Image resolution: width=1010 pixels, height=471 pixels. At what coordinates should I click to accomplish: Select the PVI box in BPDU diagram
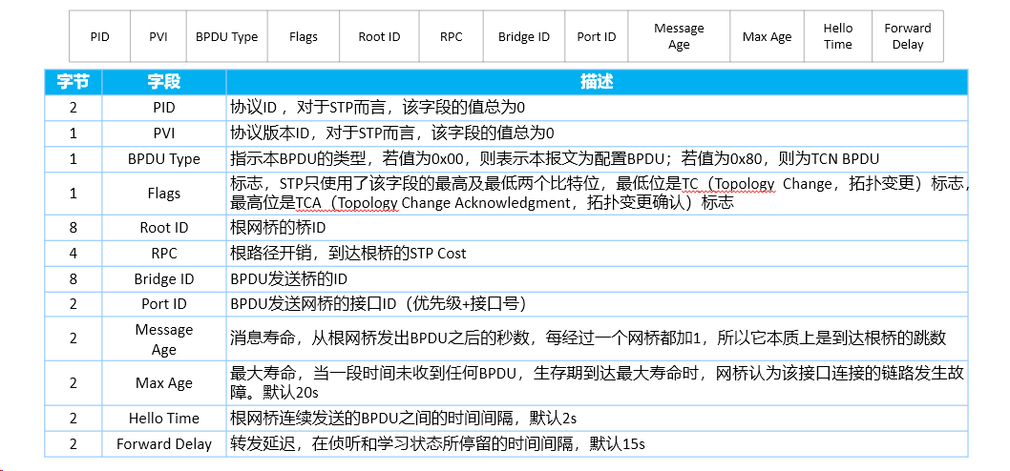click(x=158, y=36)
